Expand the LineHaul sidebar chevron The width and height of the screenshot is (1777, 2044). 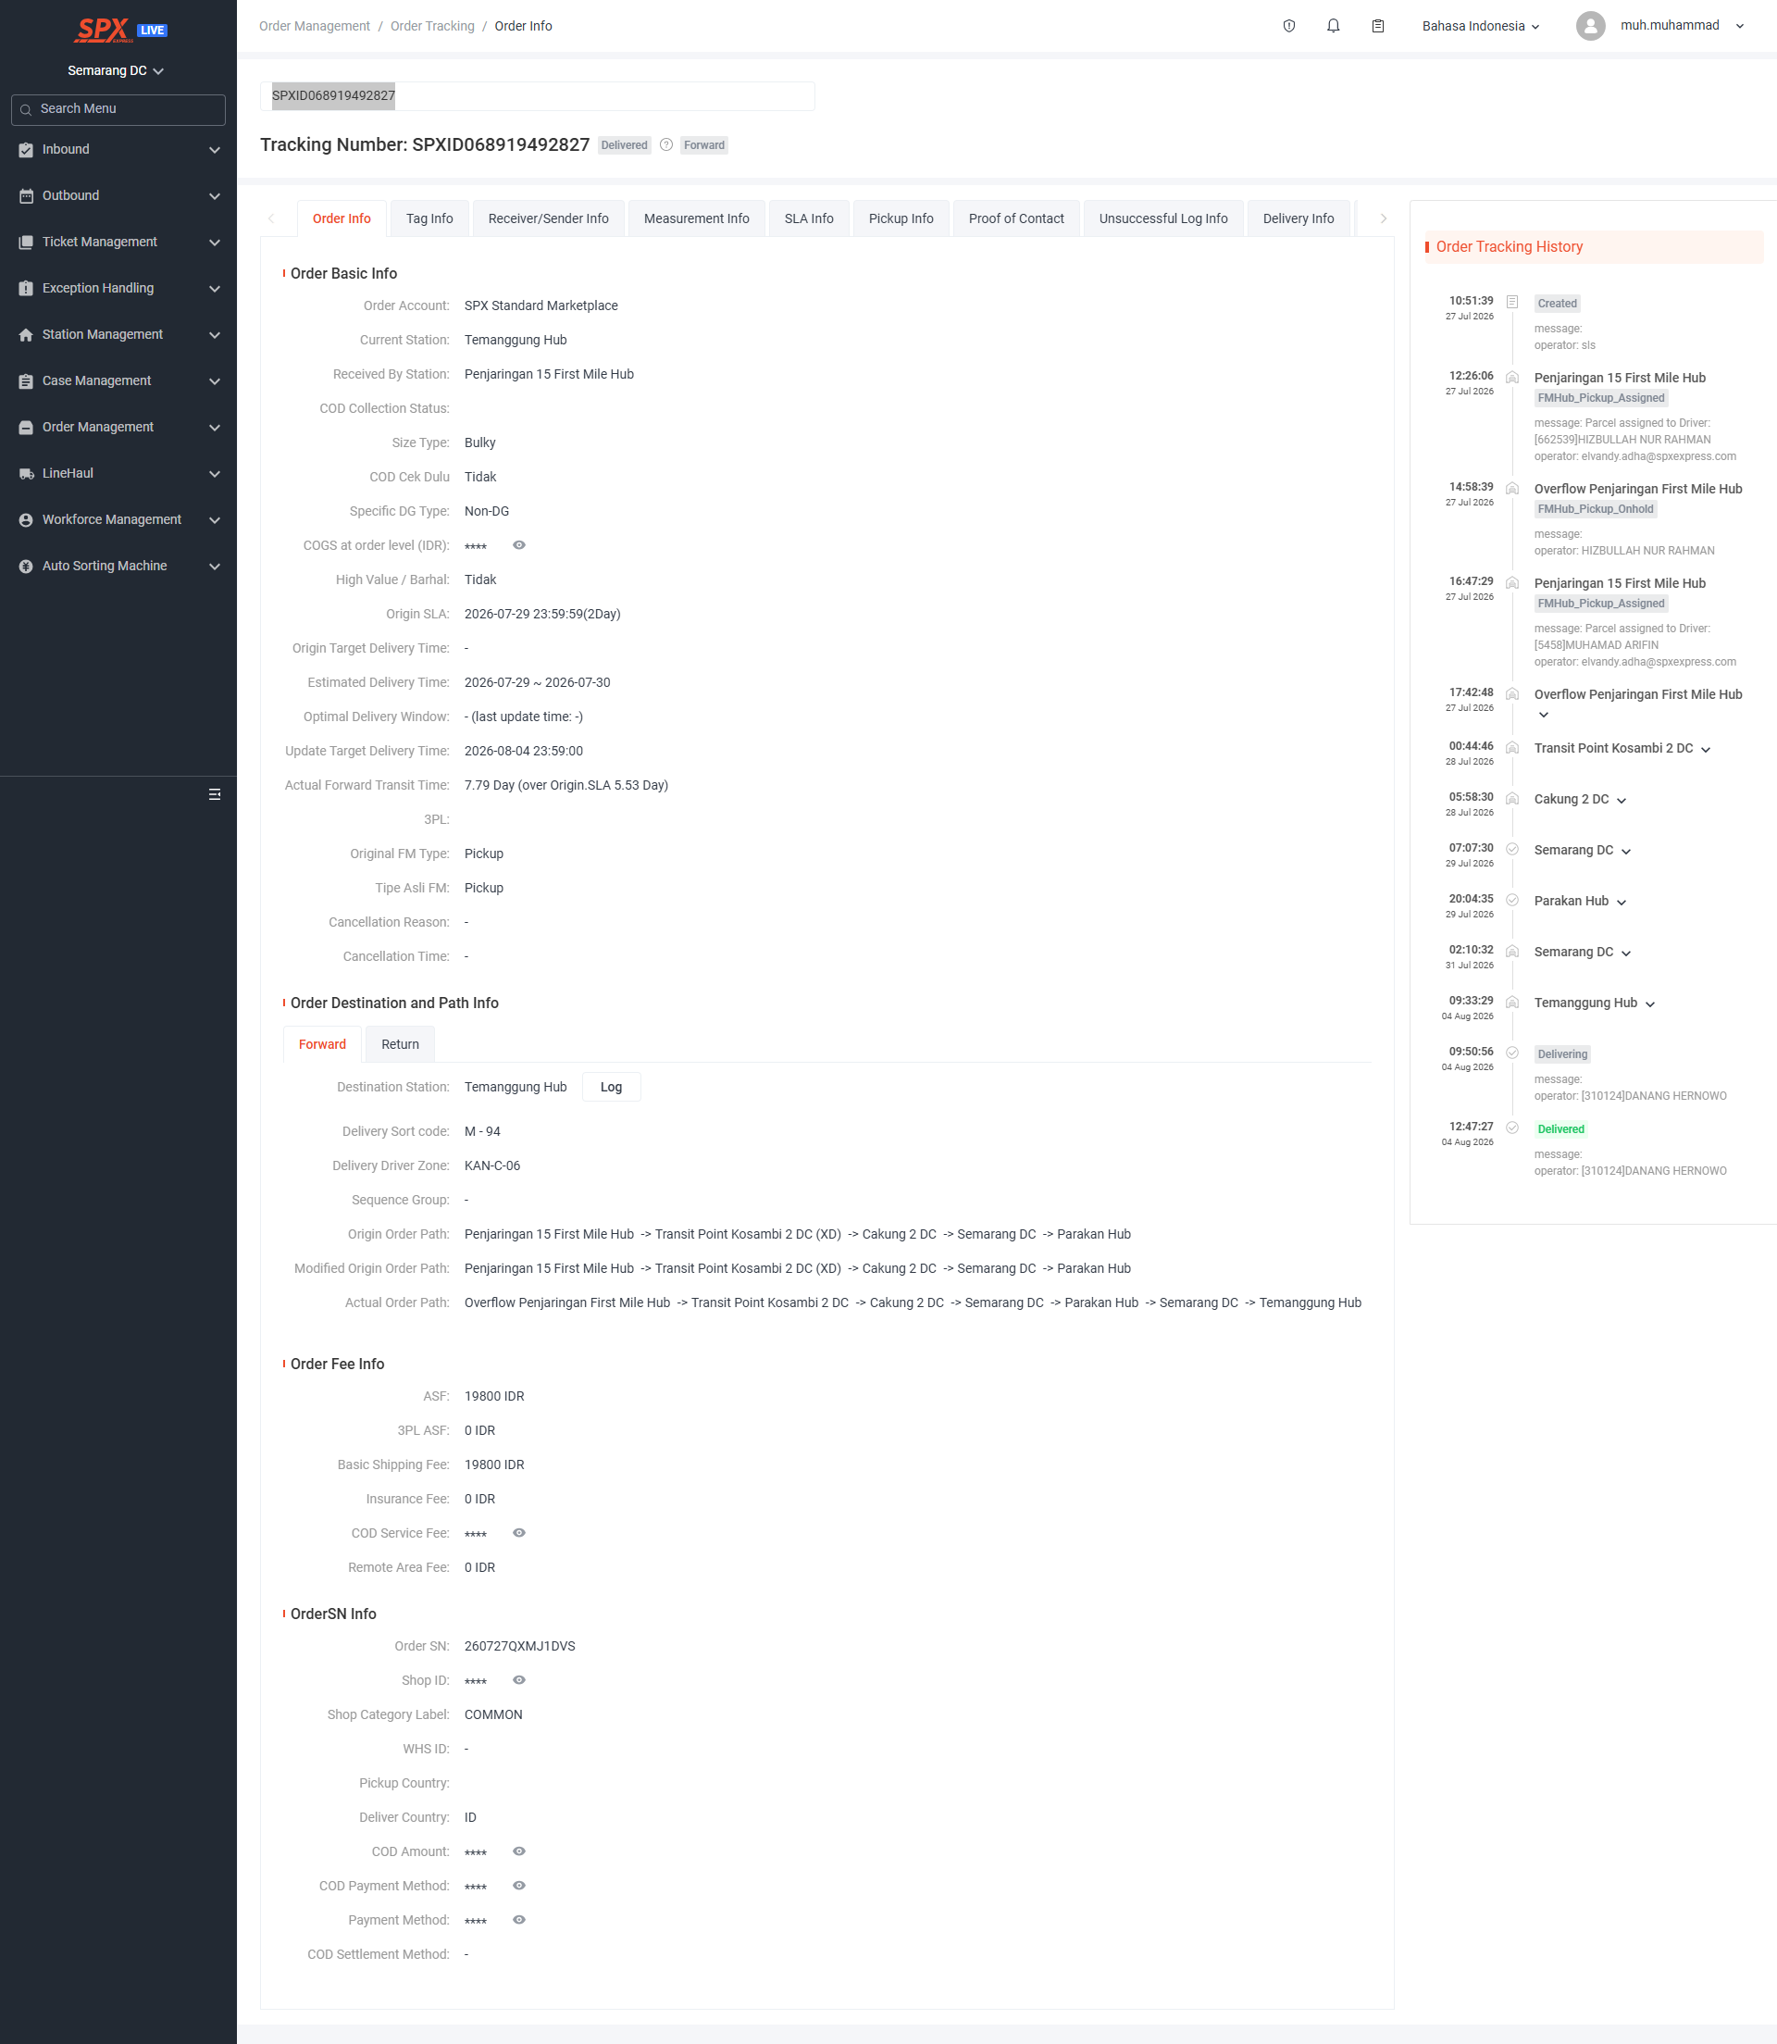click(x=214, y=474)
